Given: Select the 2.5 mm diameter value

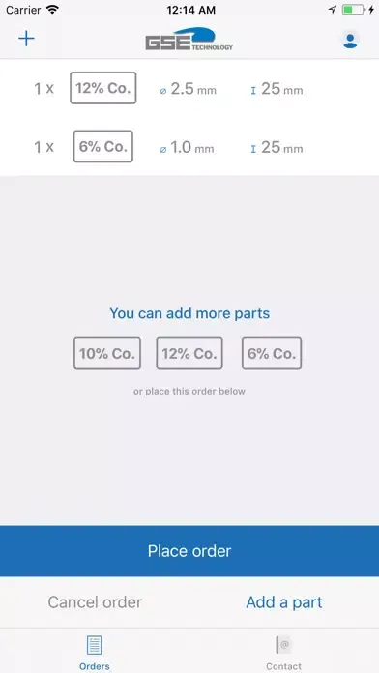Looking at the screenshot, I should pyautogui.click(x=193, y=89).
